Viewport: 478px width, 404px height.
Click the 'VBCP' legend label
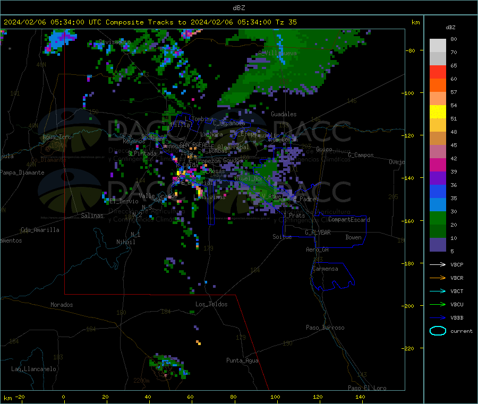(457, 264)
